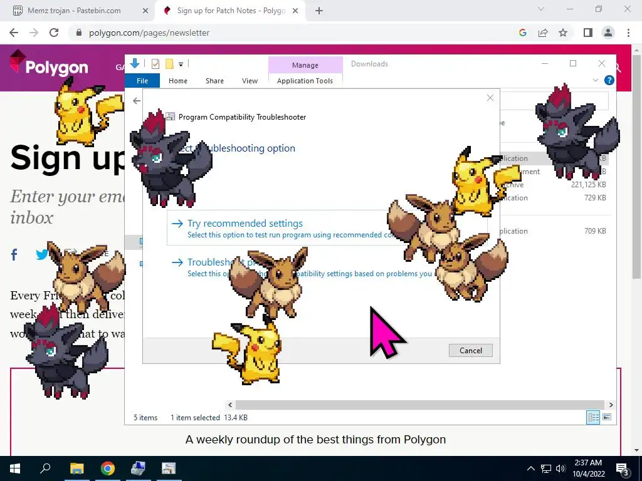Choose Try recommended settings option
The image size is (642, 481).
pos(327,228)
